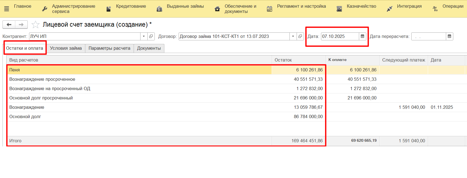Click next payment 1 591 040,00 in Вознаграждение row

412,107
